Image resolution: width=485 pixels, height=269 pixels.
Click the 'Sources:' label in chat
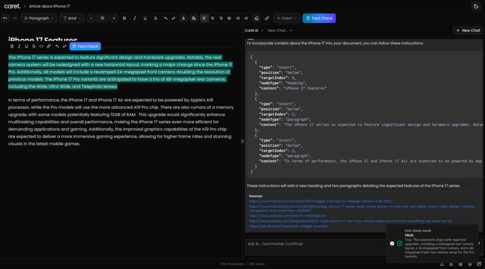pos(256,196)
